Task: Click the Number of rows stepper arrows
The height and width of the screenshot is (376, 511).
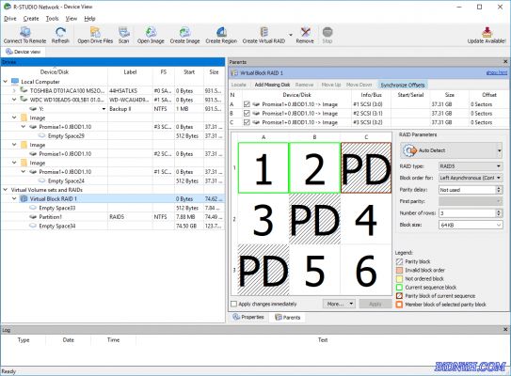Action: click(x=499, y=212)
